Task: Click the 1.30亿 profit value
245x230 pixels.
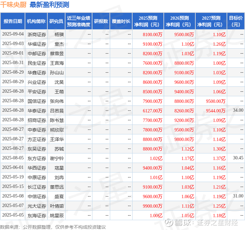Action: 219,149
